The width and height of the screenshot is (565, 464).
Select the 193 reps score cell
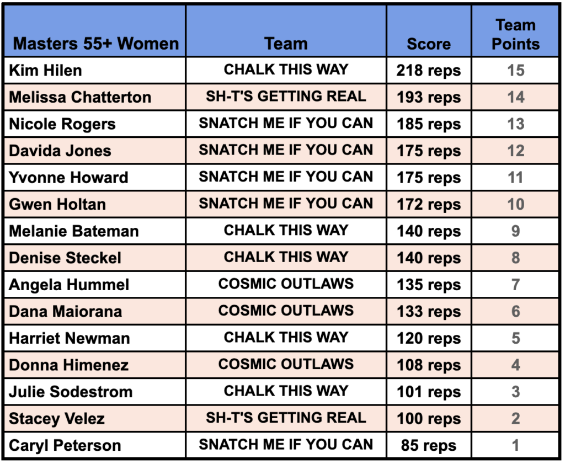point(429,97)
